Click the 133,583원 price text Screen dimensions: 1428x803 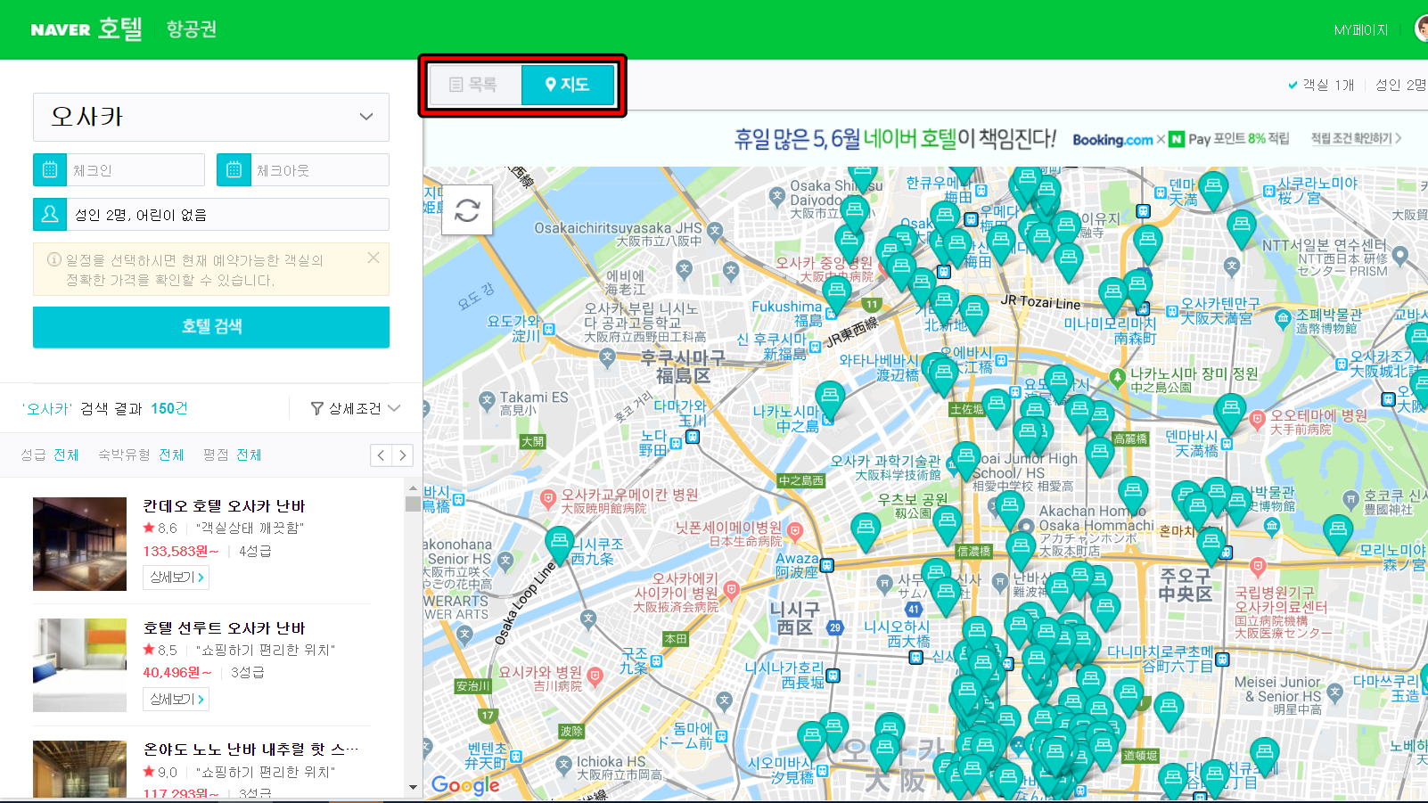click(181, 552)
